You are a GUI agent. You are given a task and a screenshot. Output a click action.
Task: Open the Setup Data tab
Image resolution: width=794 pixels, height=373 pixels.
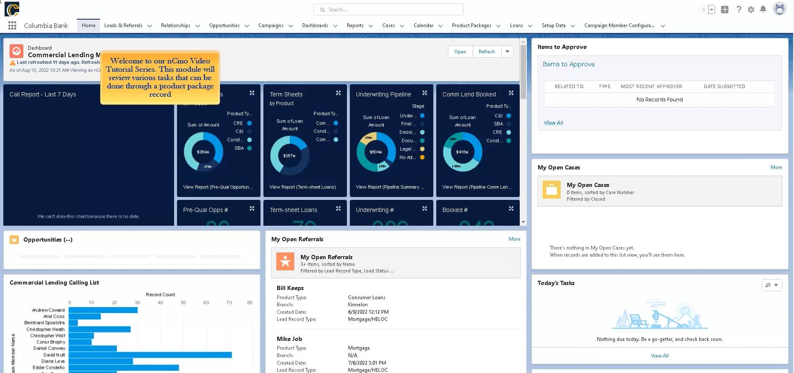[554, 25]
